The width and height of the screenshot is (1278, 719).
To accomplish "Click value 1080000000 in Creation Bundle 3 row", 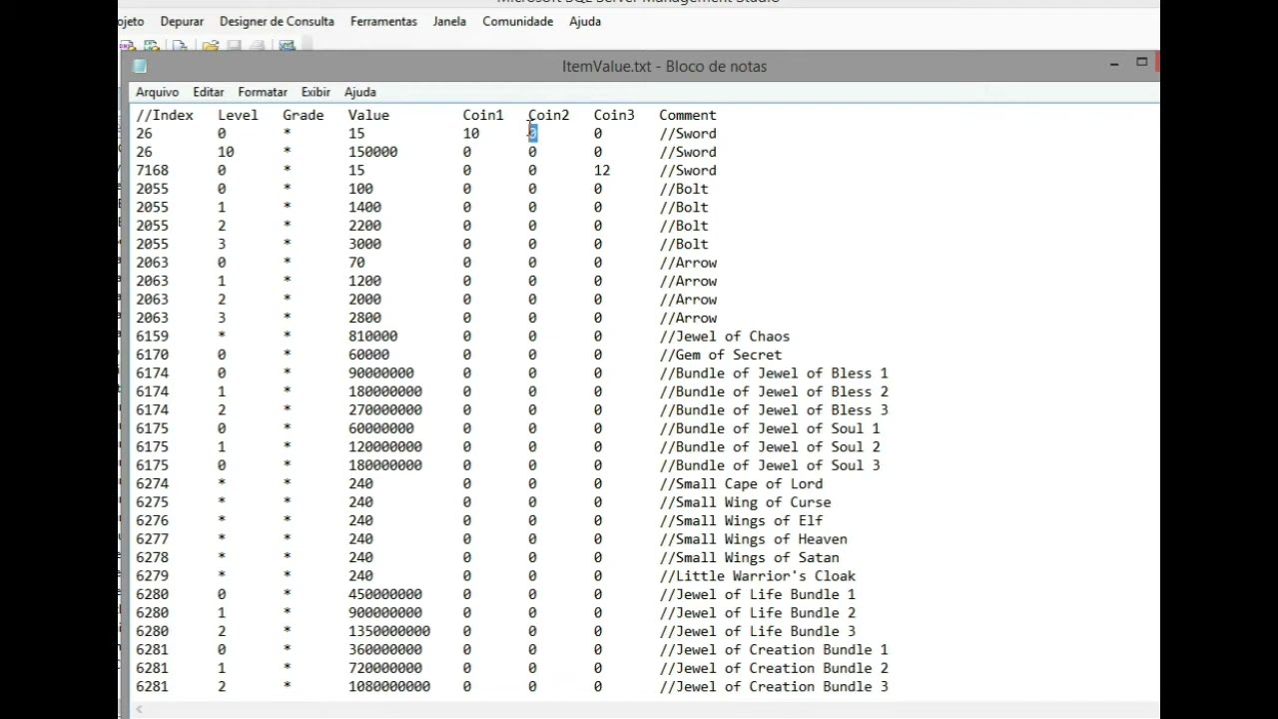I will [389, 687].
